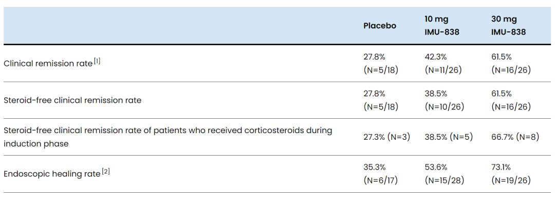
Task: Click the 42.3% (N=11/26) cell
Action: click(x=445, y=64)
